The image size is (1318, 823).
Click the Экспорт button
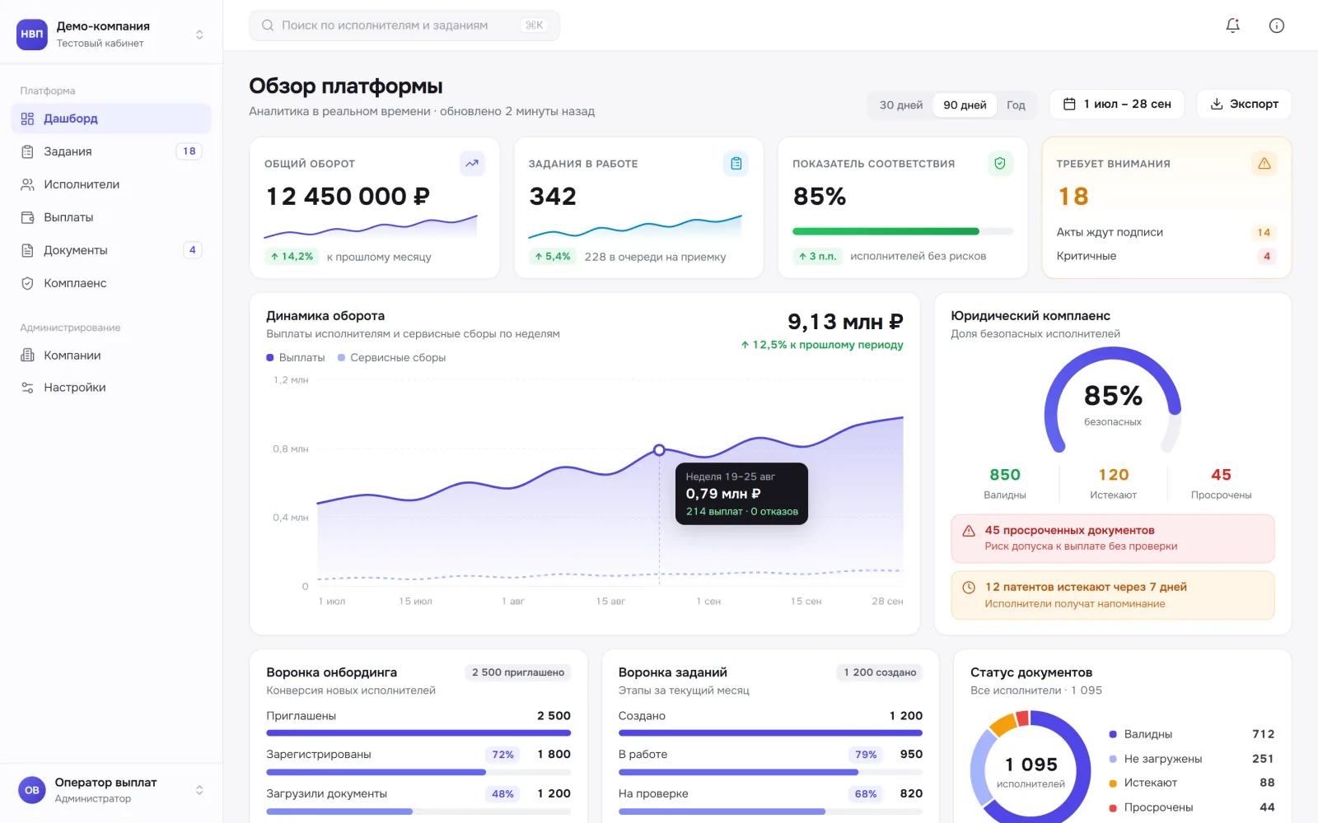tap(1244, 104)
